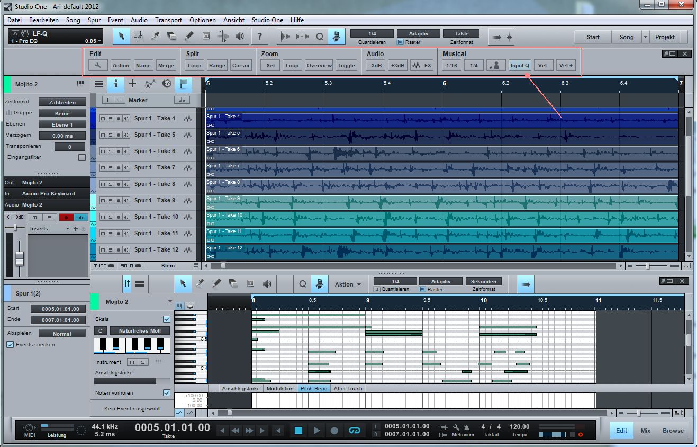This screenshot has width=697, height=447.
Task: Select the Range tool in main toolbar
Action: coord(138,36)
